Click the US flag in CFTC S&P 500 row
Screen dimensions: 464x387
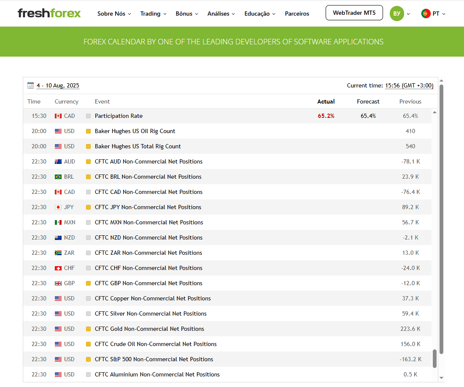pos(58,359)
